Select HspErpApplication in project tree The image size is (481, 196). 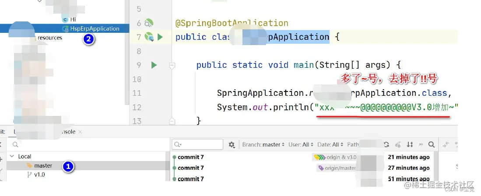(x=95, y=28)
